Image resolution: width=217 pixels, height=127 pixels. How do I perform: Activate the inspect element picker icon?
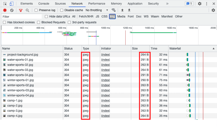[x=5, y=4]
